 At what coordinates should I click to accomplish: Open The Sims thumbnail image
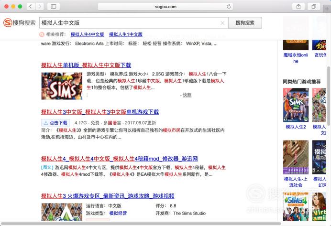[62, 86]
